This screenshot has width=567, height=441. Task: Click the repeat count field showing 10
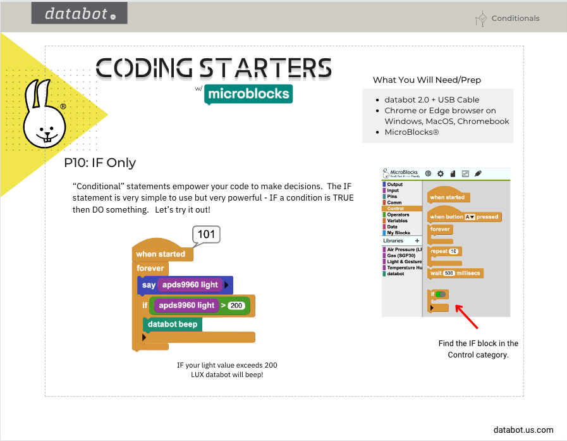coord(453,251)
